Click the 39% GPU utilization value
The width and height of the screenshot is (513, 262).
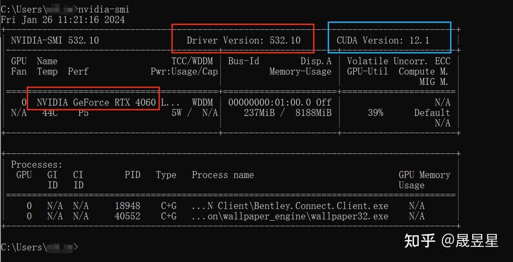(x=375, y=113)
